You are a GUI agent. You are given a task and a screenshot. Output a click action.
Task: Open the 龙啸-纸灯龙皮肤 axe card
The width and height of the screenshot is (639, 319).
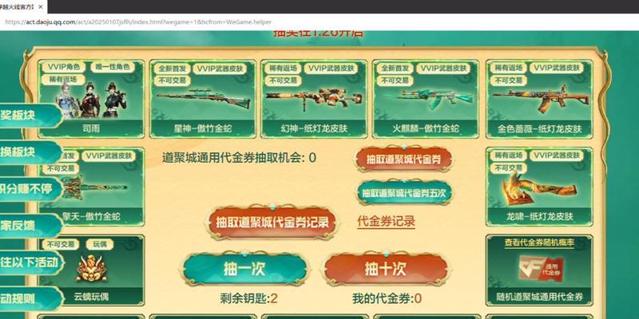point(539,187)
